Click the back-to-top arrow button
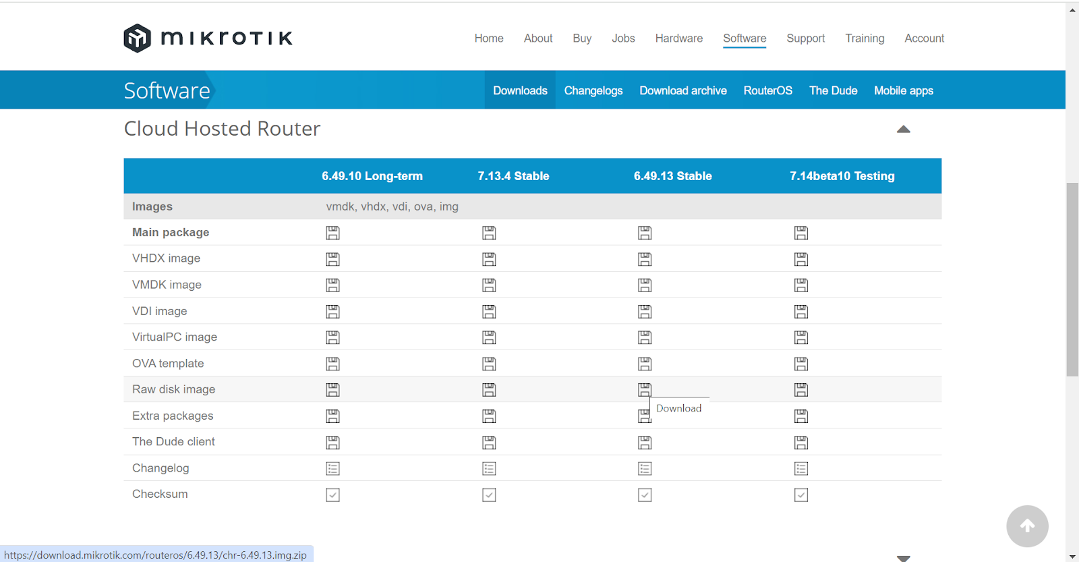Image resolution: width=1079 pixels, height=562 pixels. click(x=1027, y=526)
